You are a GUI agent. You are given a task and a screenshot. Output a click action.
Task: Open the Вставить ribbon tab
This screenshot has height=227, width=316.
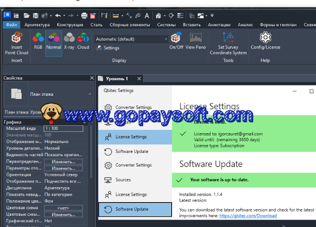tap(192, 25)
